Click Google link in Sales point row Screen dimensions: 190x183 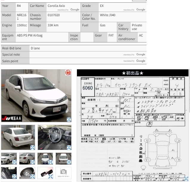tap(141, 61)
